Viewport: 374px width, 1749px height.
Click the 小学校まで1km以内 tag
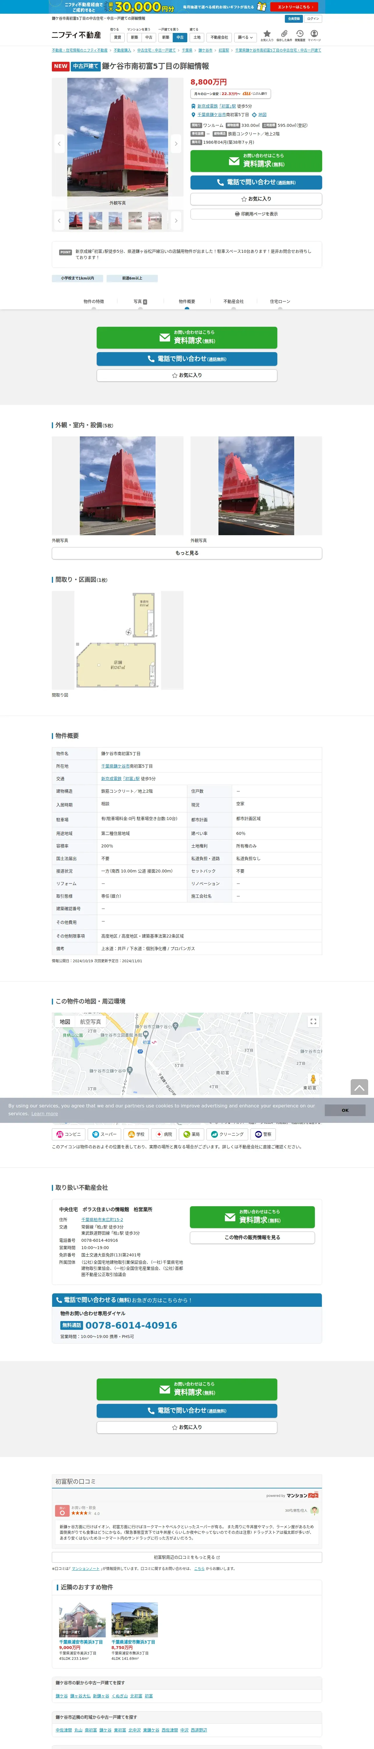tap(77, 278)
